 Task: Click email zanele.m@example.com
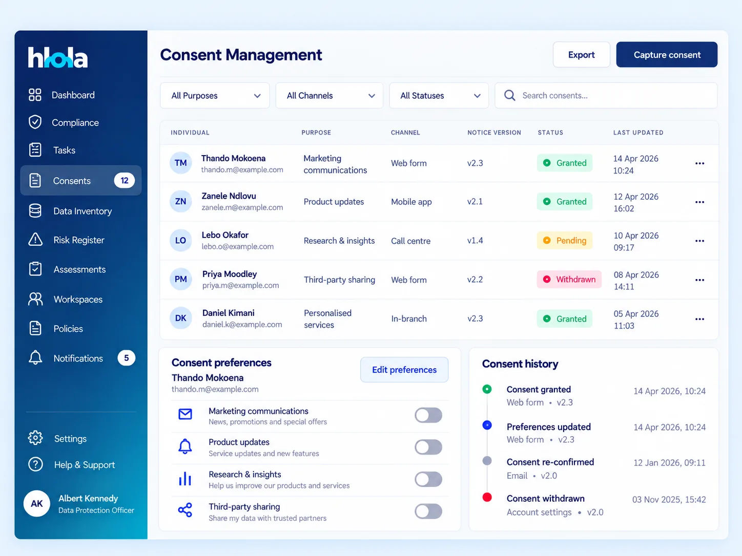pyautogui.click(x=242, y=207)
